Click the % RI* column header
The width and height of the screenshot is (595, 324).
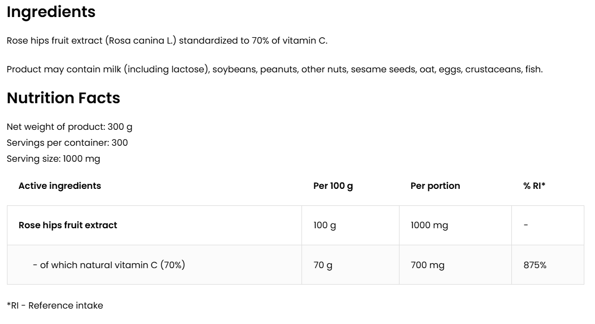pyautogui.click(x=534, y=186)
